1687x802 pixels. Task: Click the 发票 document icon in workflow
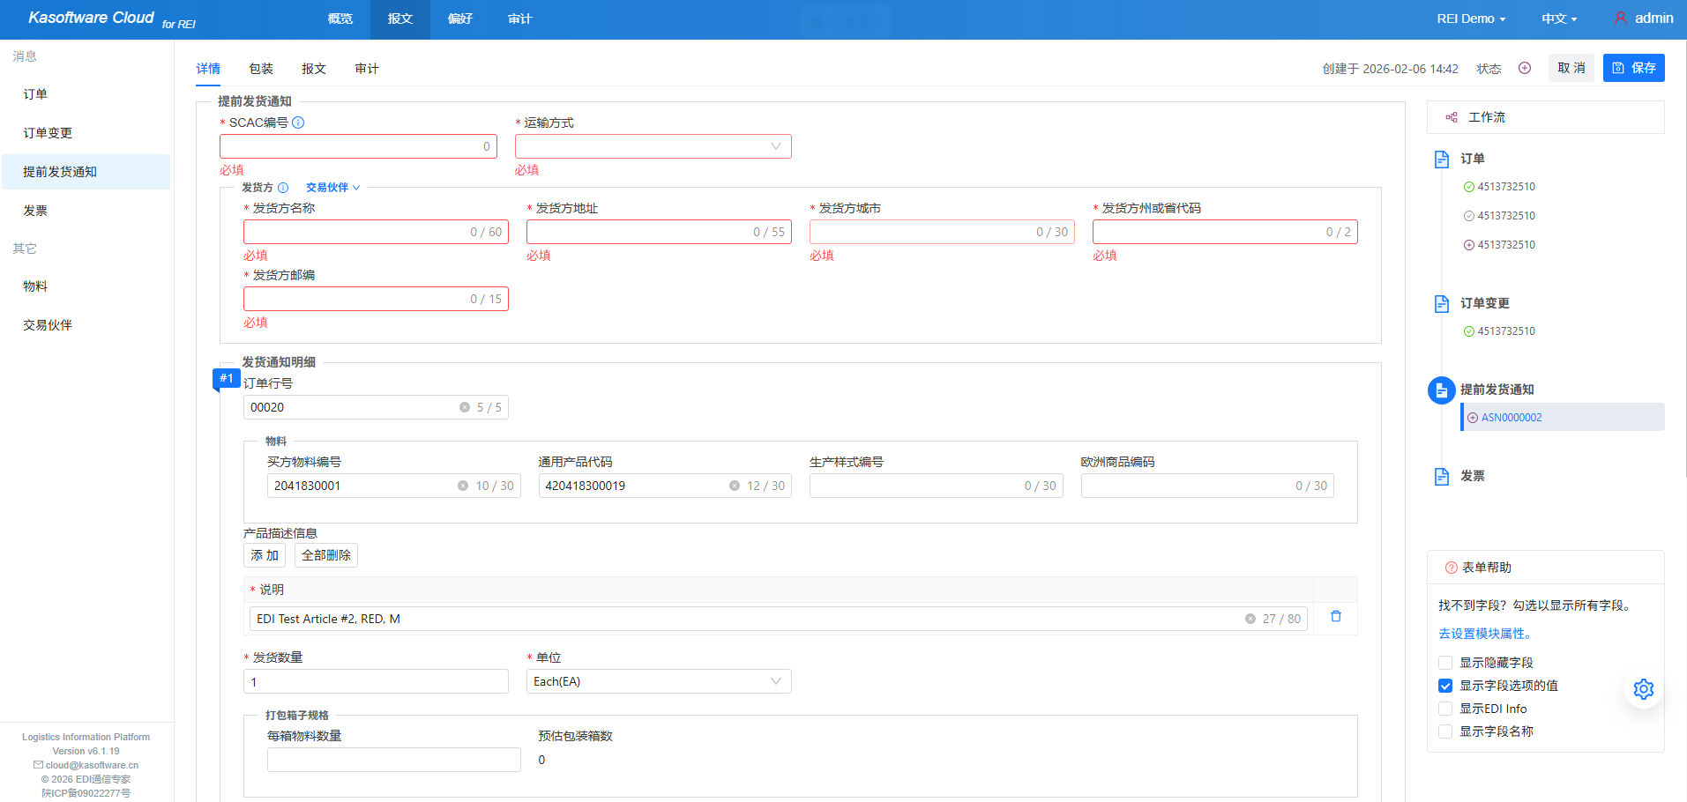click(x=1442, y=476)
